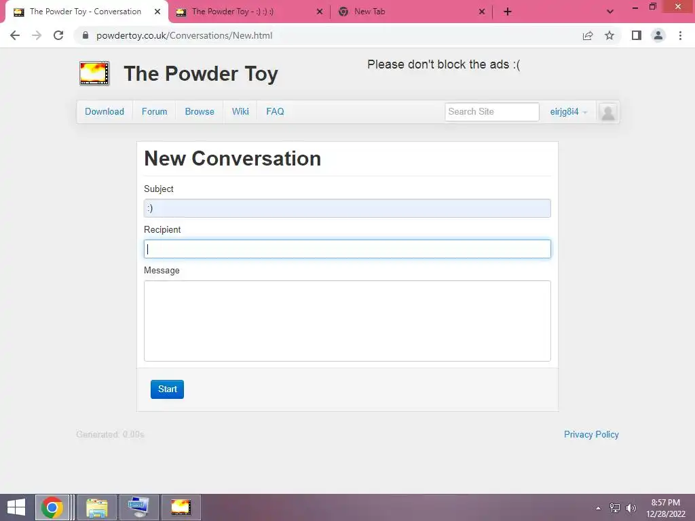Click the Start button to send

[167, 389]
